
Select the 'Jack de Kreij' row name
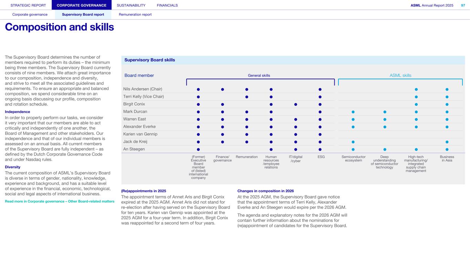pyautogui.click(x=135, y=141)
